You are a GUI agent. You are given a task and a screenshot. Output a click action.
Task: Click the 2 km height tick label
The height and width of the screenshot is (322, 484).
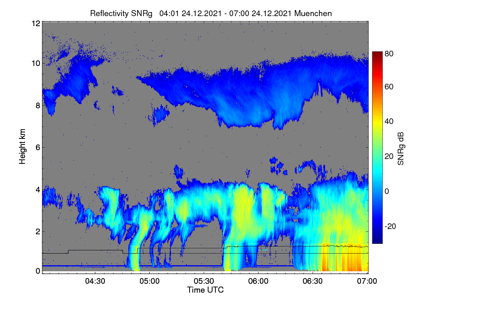coord(38,231)
